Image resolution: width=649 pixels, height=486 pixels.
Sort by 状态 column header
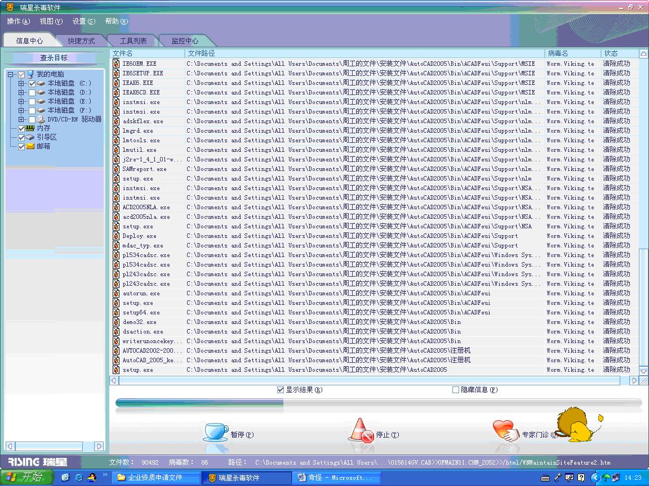(620, 53)
